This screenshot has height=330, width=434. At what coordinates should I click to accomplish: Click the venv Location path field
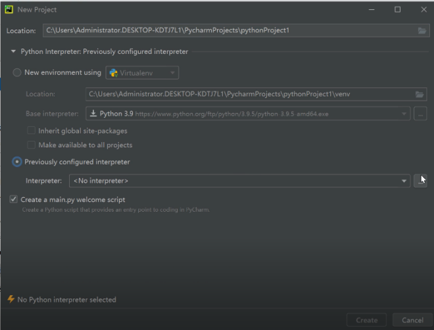[x=256, y=94]
